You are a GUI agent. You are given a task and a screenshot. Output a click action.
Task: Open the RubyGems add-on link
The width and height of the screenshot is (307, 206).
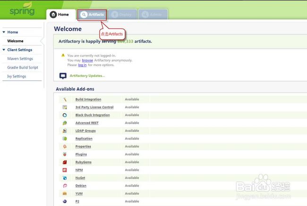84,162
